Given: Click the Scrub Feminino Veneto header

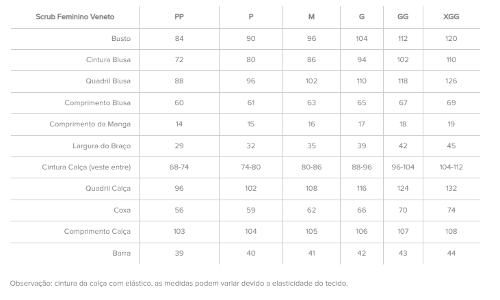Looking at the screenshot, I should point(75,17).
